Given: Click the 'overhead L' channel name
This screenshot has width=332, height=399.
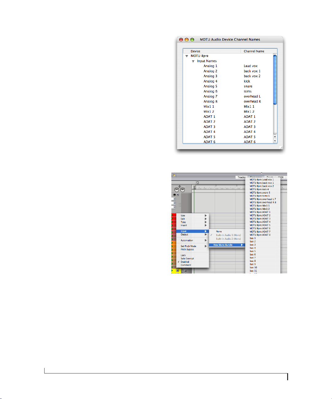Looking at the screenshot, I should [x=252, y=96].
